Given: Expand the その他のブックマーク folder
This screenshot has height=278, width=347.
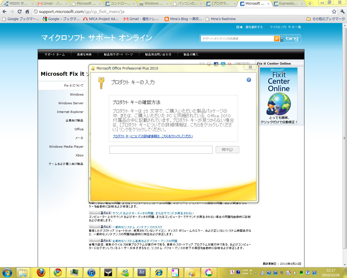Looking at the screenshot, I should (326, 19).
